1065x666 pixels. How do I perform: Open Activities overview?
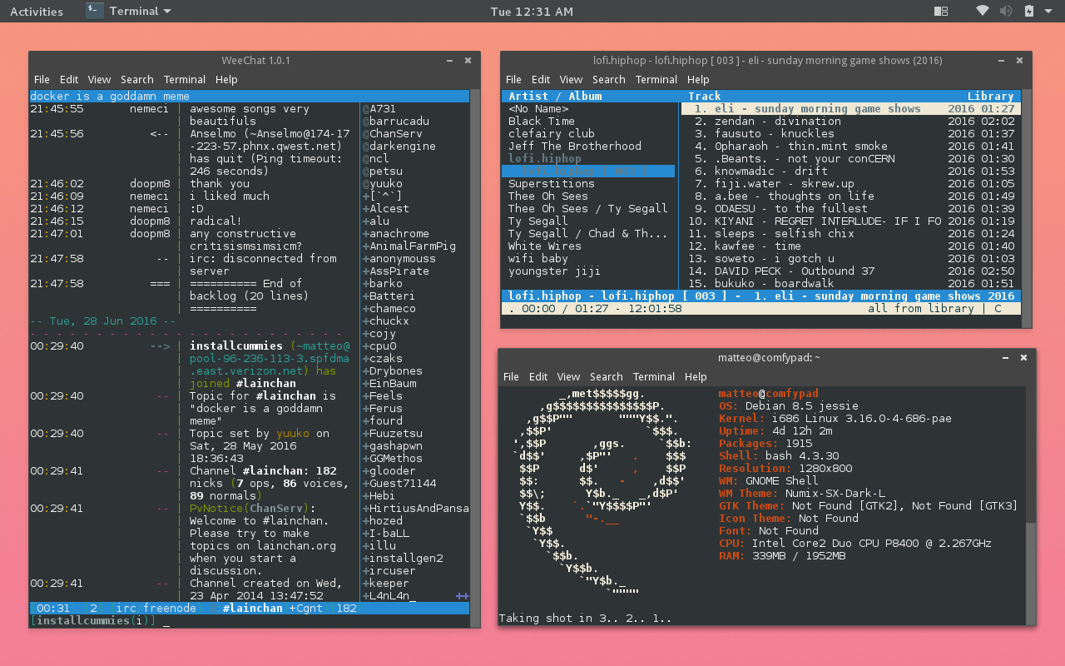(36, 12)
